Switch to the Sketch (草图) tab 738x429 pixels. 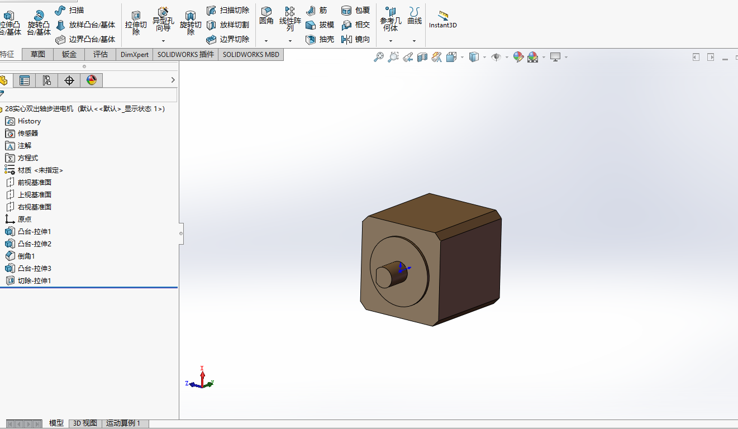coord(38,54)
